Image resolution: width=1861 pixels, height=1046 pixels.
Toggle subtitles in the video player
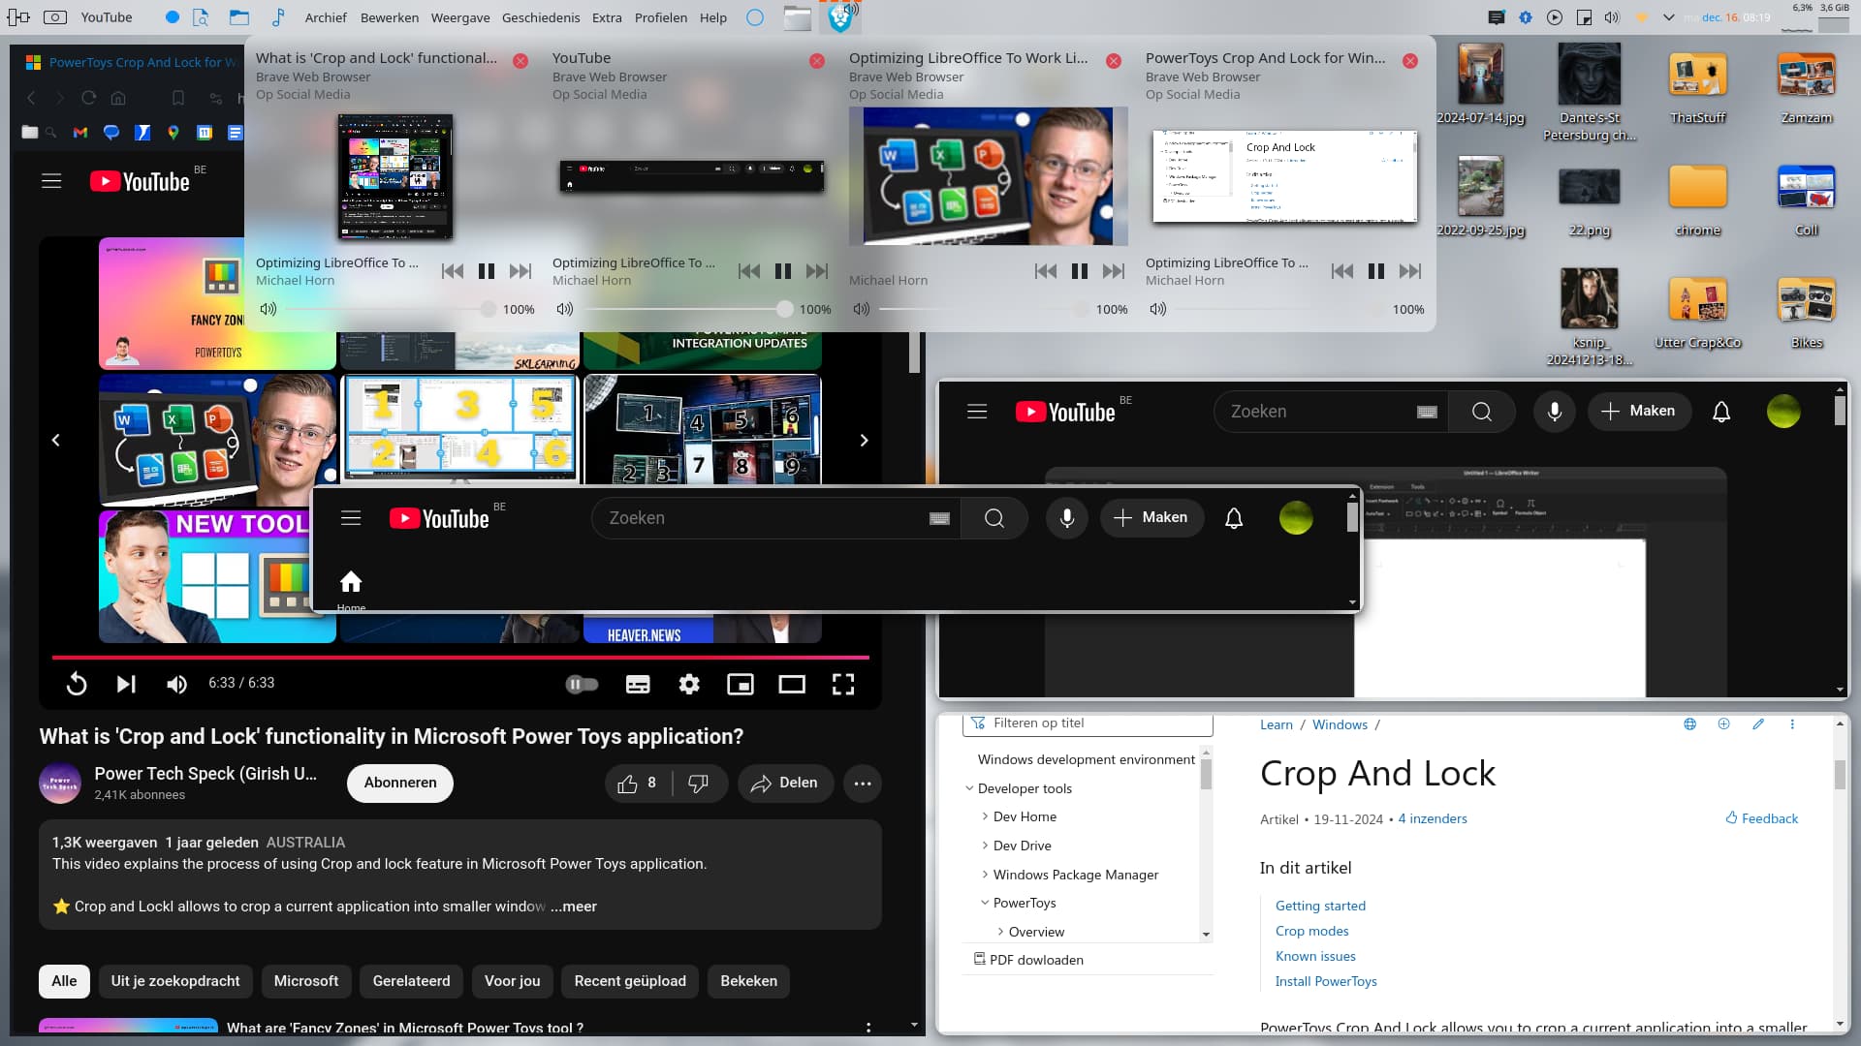[x=638, y=685]
